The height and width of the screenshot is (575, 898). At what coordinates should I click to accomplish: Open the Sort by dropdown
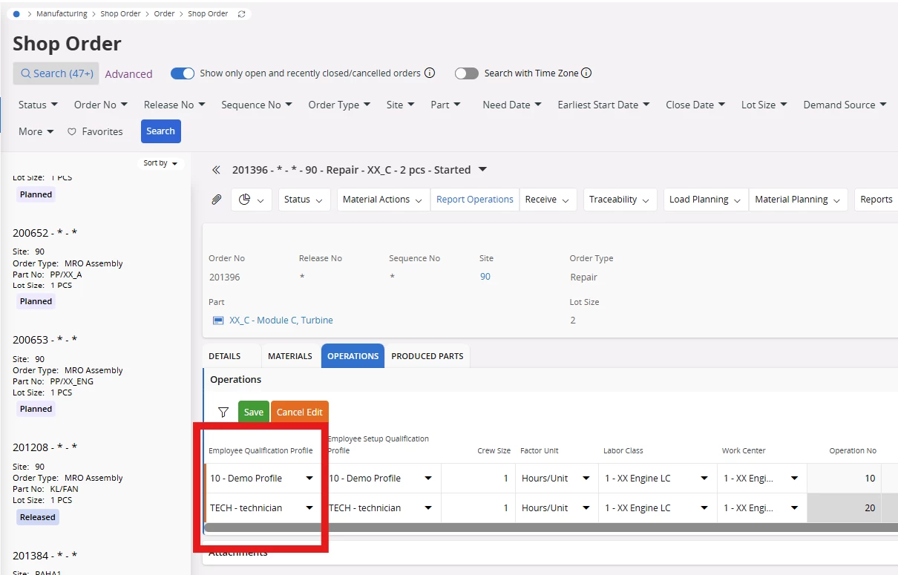161,163
